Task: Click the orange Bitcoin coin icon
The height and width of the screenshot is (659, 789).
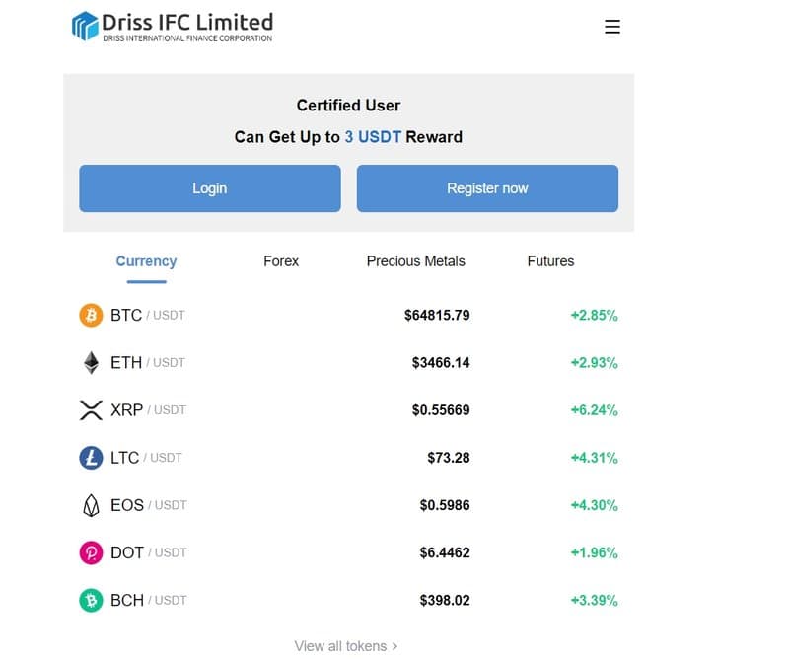Action: coord(91,316)
